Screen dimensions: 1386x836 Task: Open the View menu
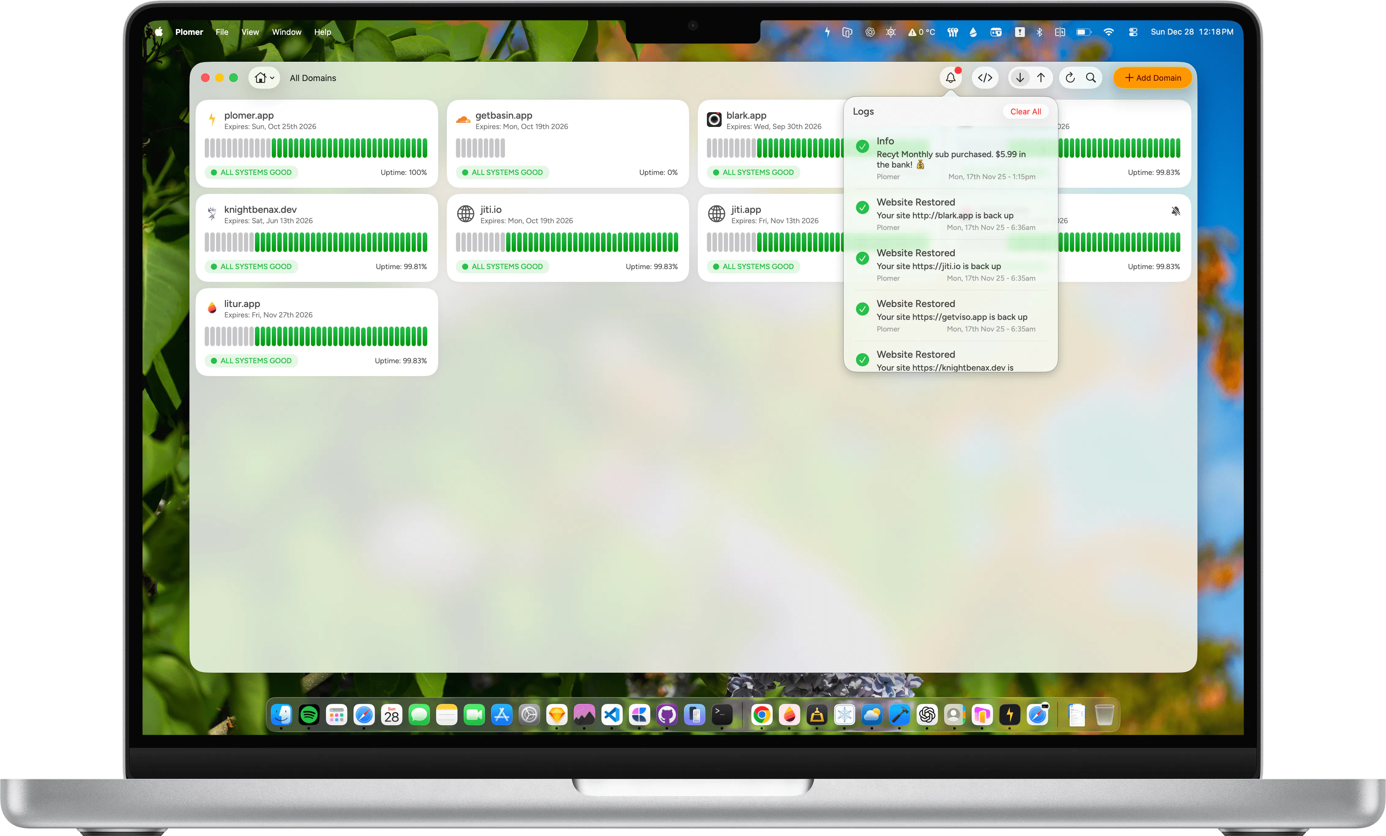coord(250,32)
